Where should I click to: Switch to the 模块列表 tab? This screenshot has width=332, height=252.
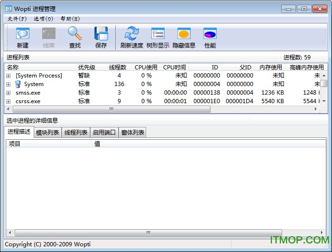coord(47,133)
